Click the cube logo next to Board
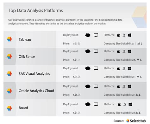 pos(9,108)
